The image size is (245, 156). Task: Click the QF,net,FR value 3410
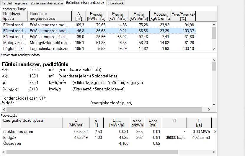coord(34,89)
